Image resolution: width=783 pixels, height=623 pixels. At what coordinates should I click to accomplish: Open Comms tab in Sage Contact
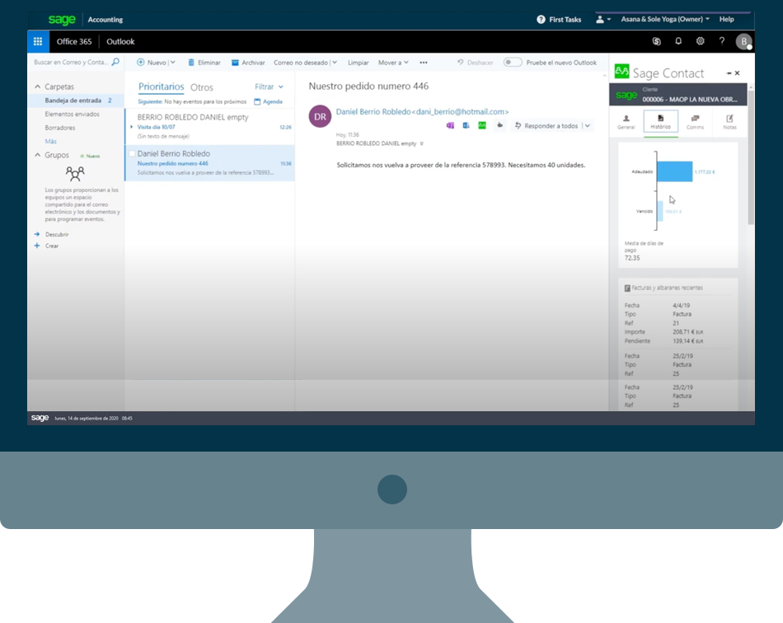(695, 122)
